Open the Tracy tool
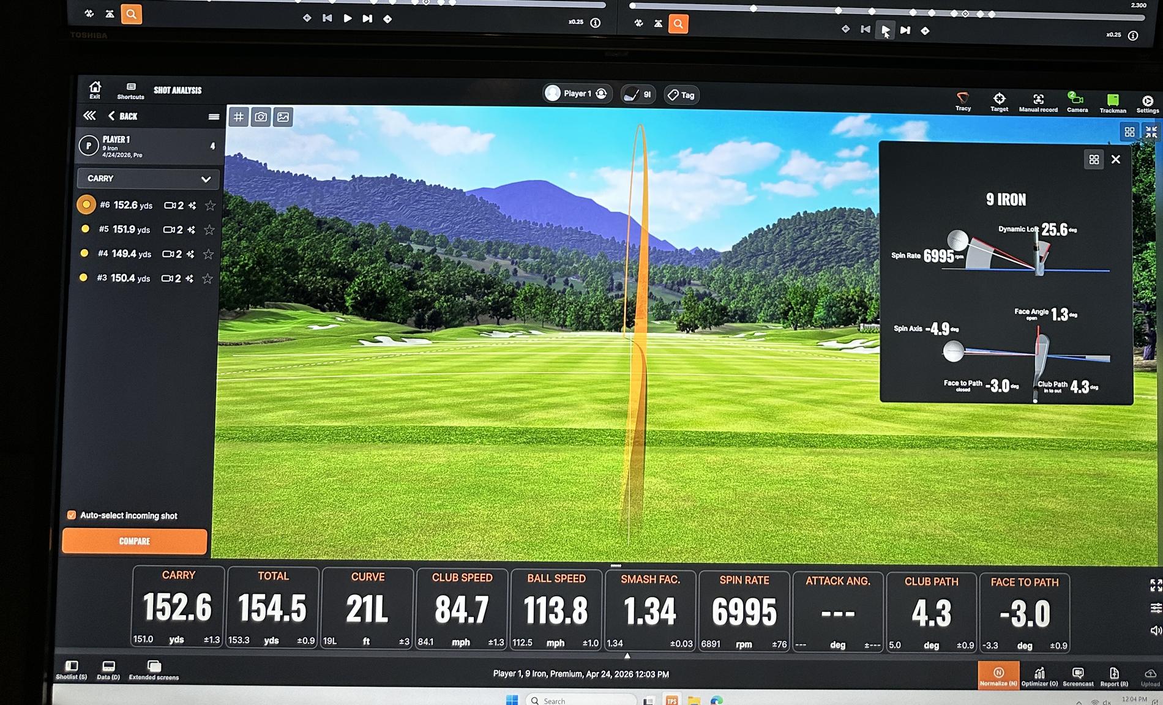 [x=963, y=101]
